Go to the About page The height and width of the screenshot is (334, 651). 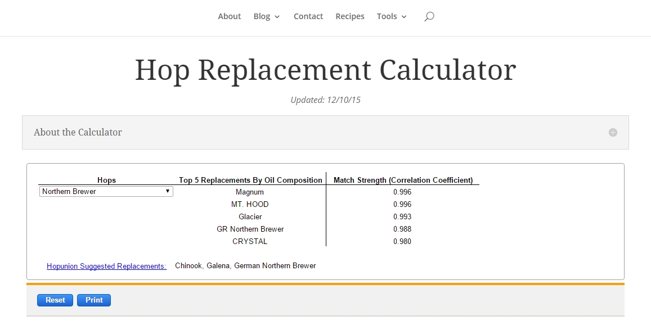coord(229,16)
